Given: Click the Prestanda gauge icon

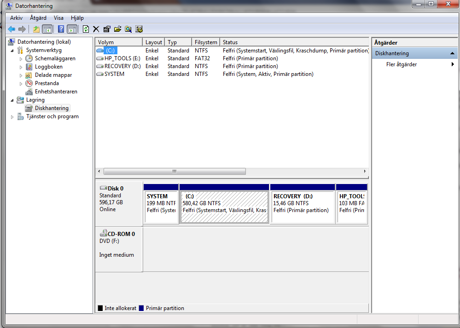Looking at the screenshot, I should pos(29,83).
